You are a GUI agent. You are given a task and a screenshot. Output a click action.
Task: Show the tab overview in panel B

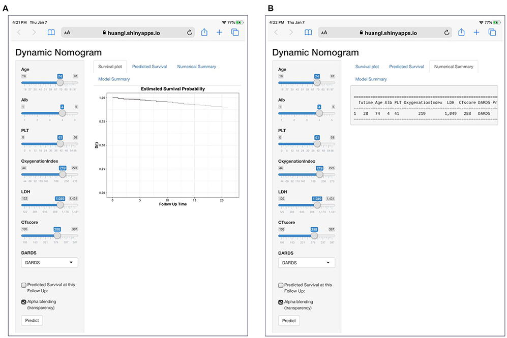(x=492, y=33)
